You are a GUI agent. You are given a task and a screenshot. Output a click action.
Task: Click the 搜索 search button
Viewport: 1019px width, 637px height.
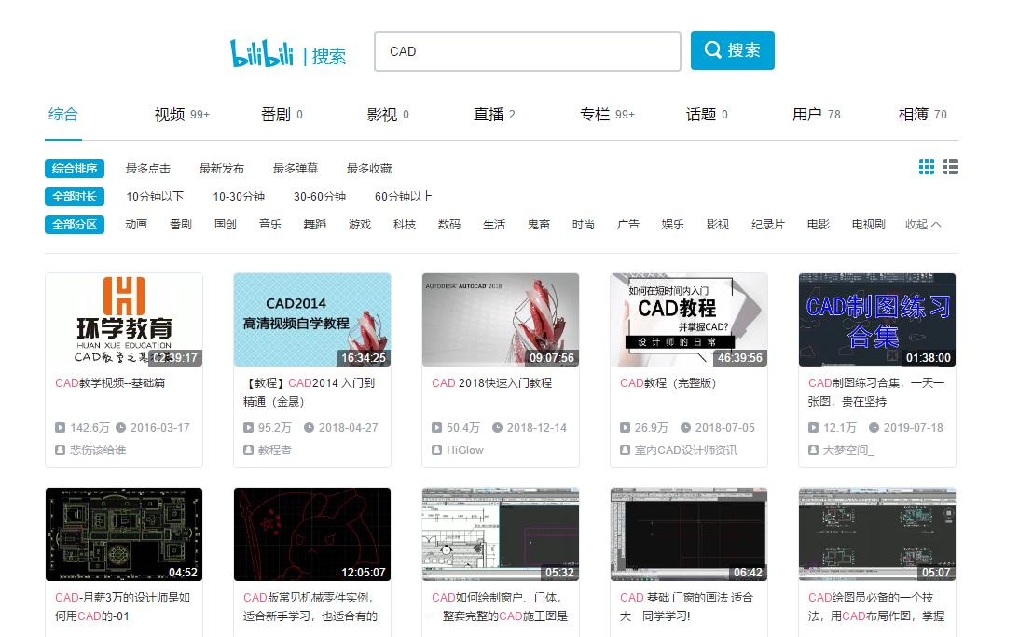(733, 49)
